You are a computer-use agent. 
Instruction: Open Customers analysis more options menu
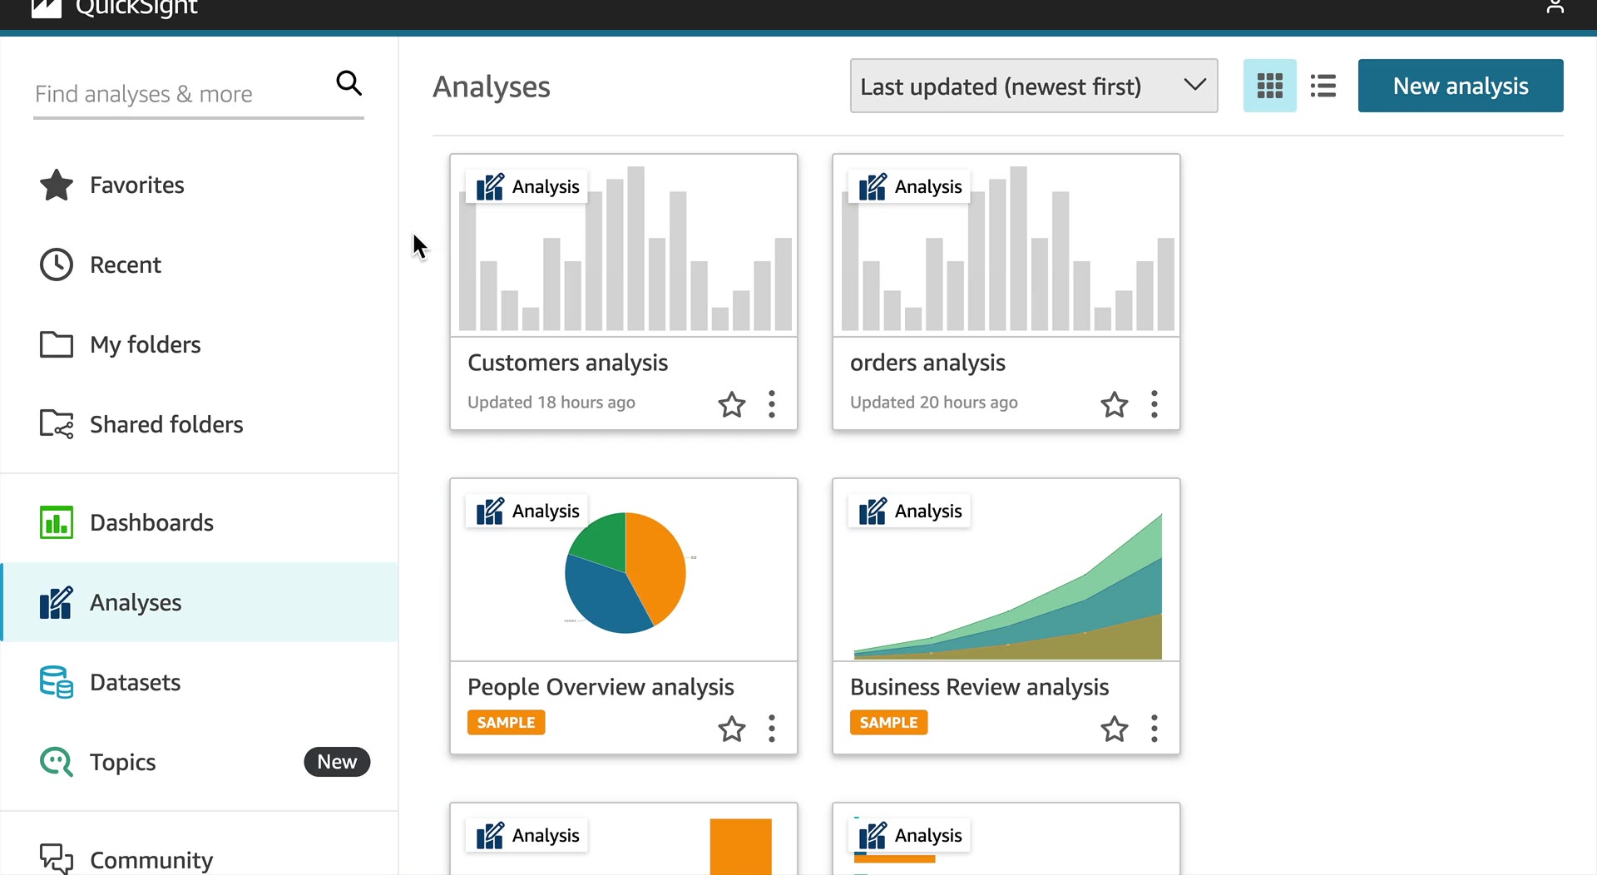click(772, 404)
